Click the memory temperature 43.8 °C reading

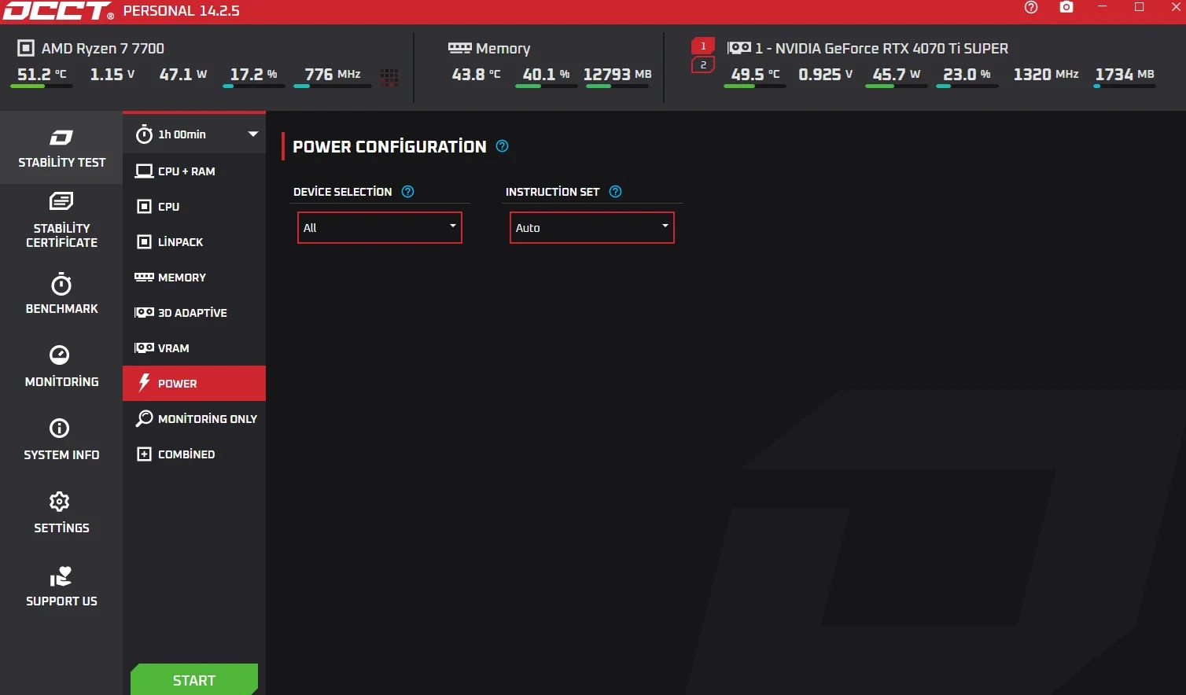tap(476, 75)
